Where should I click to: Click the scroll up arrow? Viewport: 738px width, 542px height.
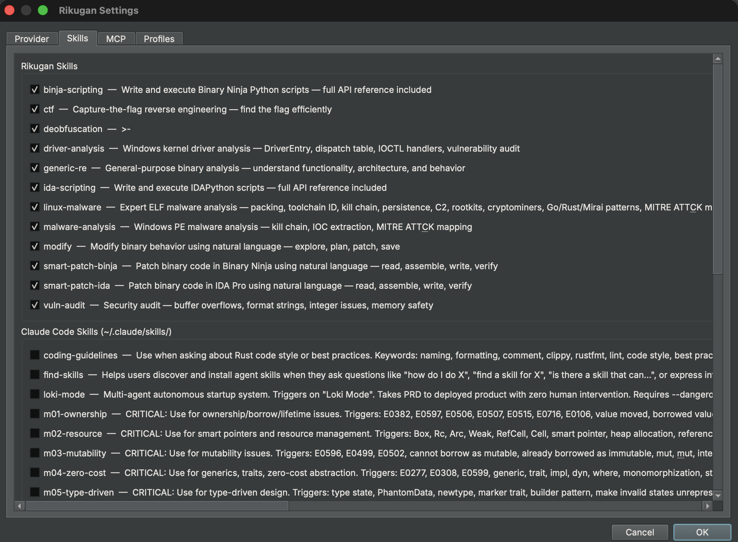pyautogui.click(x=718, y=59)
